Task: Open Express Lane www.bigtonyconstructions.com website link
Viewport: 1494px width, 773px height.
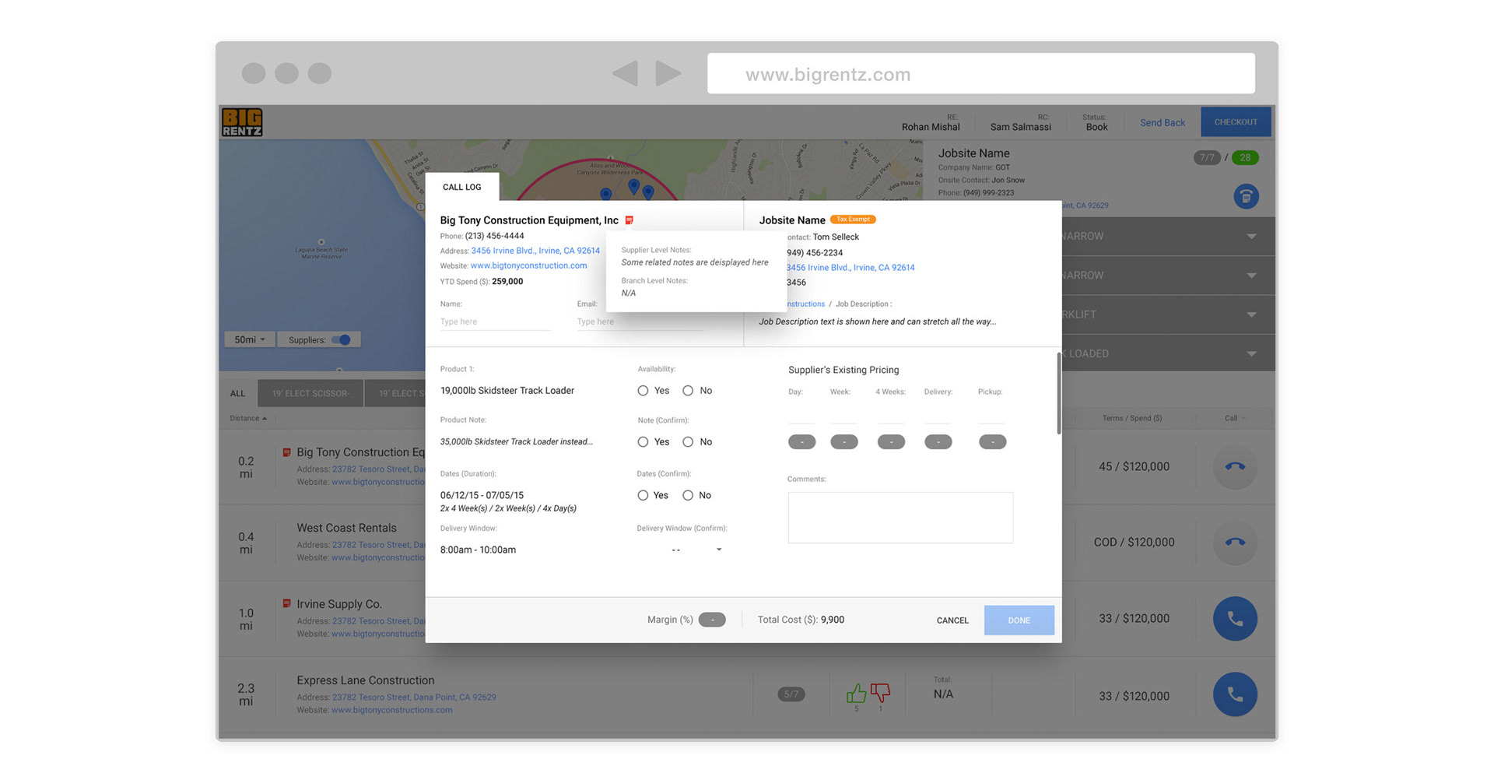Action: [392, 710]
